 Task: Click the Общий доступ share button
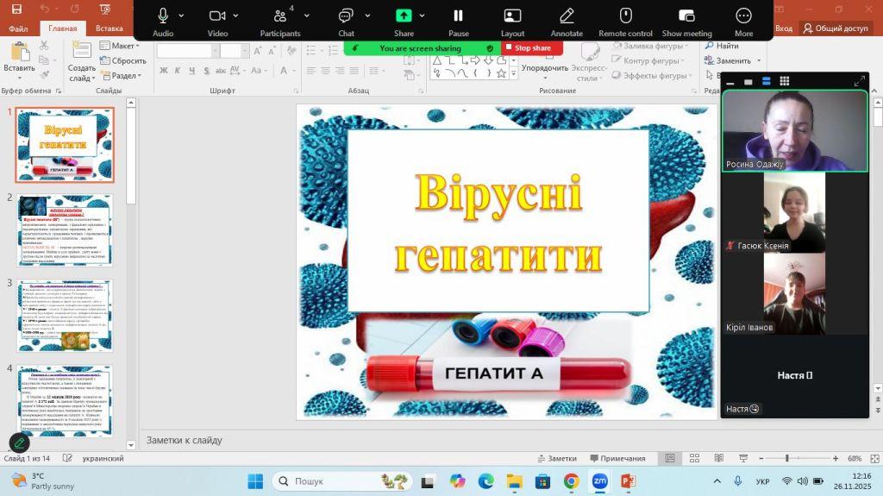[835, 28]
